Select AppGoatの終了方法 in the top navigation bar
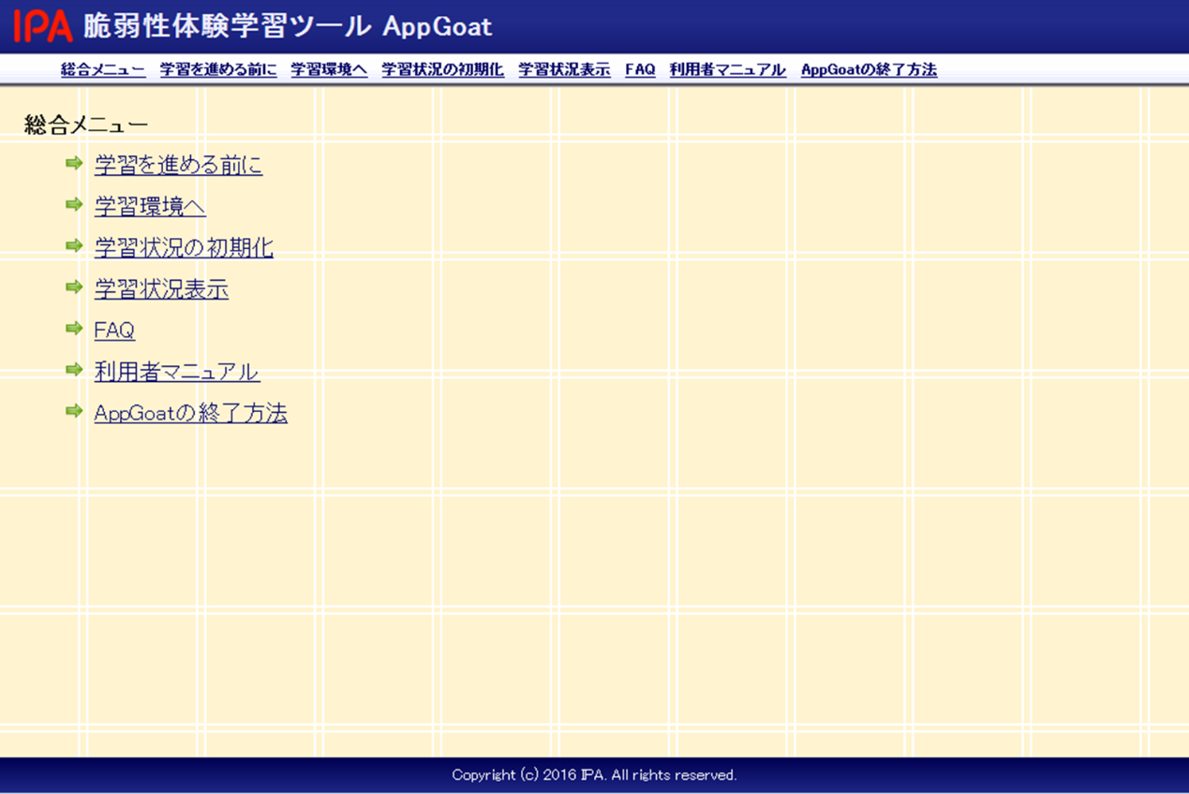 [x=869, y=70]
